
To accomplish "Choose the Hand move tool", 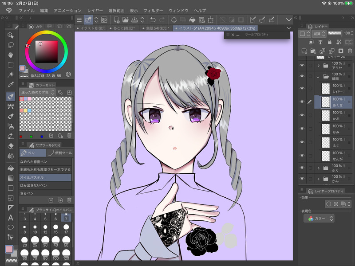I will pos(10,55).
